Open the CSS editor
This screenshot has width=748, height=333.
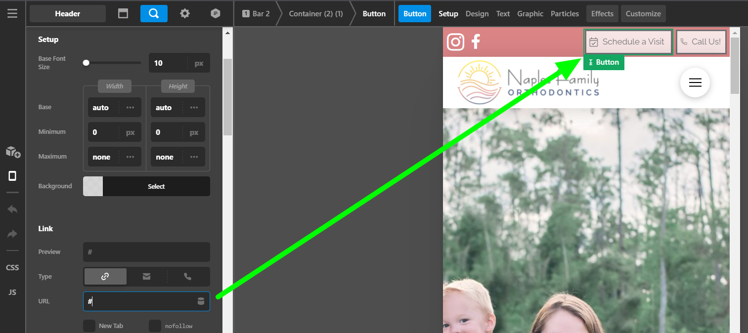pos(12,268)
